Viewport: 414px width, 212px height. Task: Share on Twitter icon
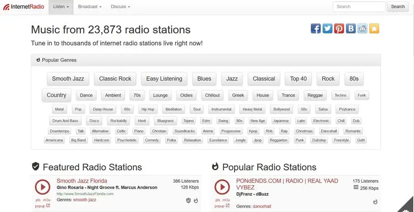pos(328,28)
